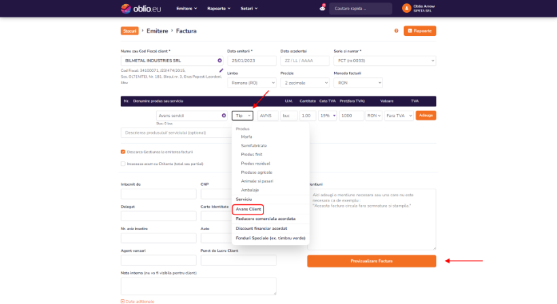Clear the Avans servicii product name
557x304 pixels.
pos(223,115)
